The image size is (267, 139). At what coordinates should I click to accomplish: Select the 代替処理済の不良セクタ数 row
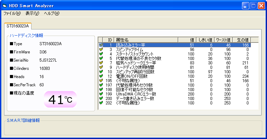pyautogui.click(x=175, y=58)
